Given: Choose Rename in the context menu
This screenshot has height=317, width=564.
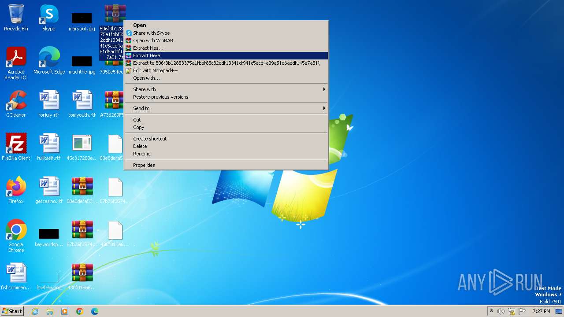Looking at the screenshot, I should pos(226,154).
